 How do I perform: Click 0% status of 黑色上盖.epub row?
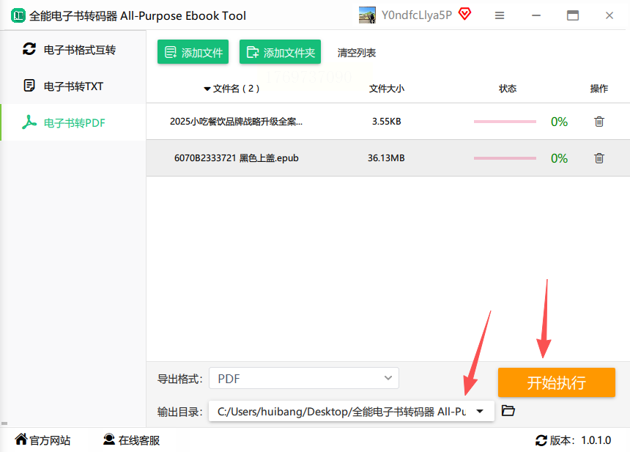pos(559,158)
